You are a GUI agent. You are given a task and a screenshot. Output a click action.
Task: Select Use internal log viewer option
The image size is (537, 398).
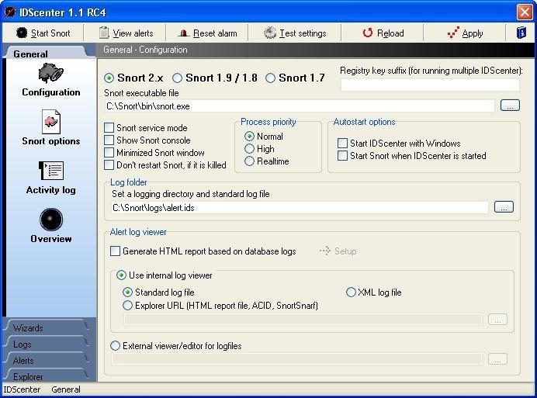click(x=121, y=275)
